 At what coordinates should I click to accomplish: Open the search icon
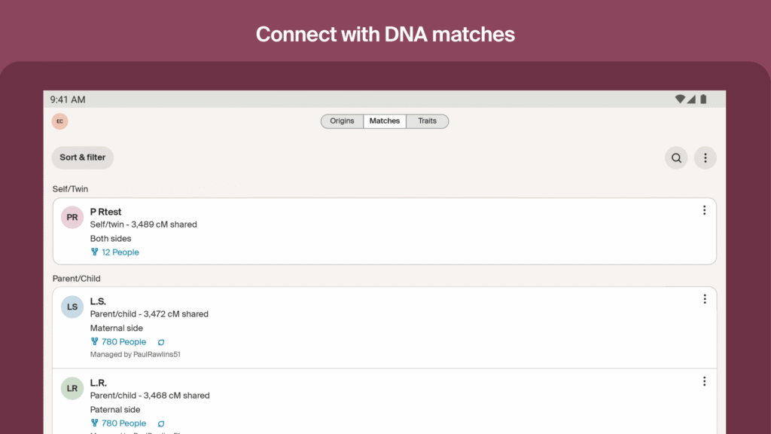point(675,157)
